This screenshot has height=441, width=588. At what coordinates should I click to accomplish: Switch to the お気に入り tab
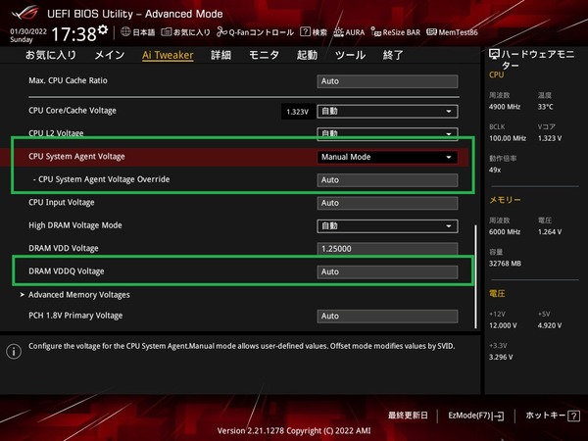(x=51, y=55)
